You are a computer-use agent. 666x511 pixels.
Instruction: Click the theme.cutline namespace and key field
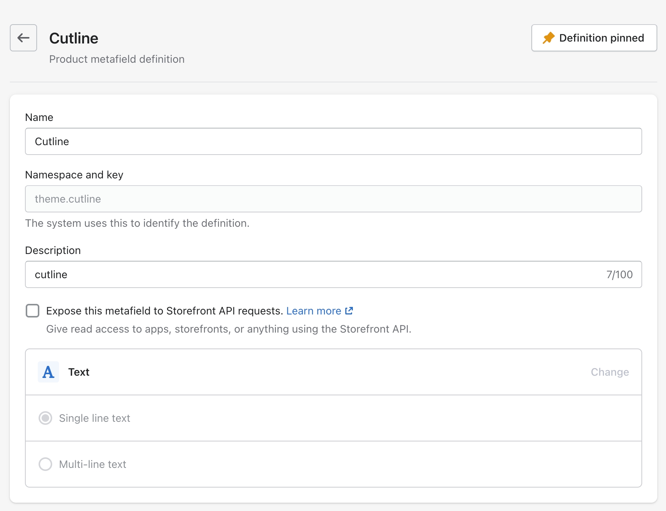pos(333,199)
